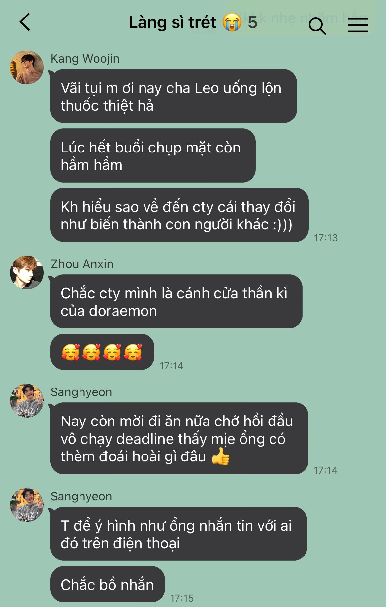Screen dimensions: 386x607
Task: Open the hamburger menu icon
Action: 358,25
